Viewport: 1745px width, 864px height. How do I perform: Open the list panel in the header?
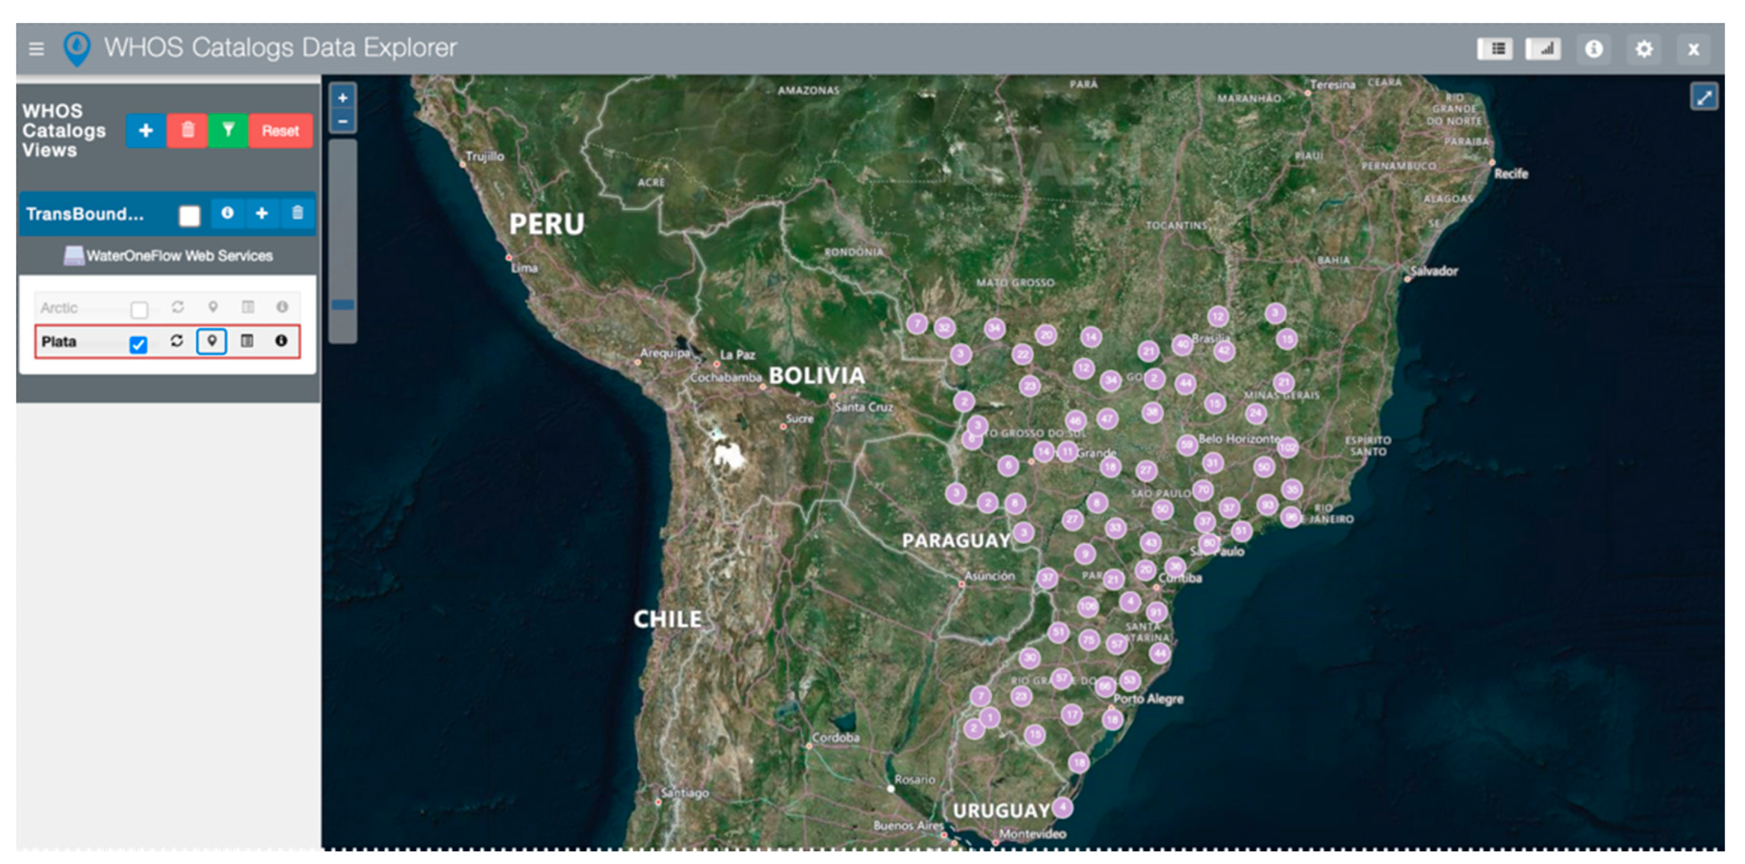(x=1495, y=49)
